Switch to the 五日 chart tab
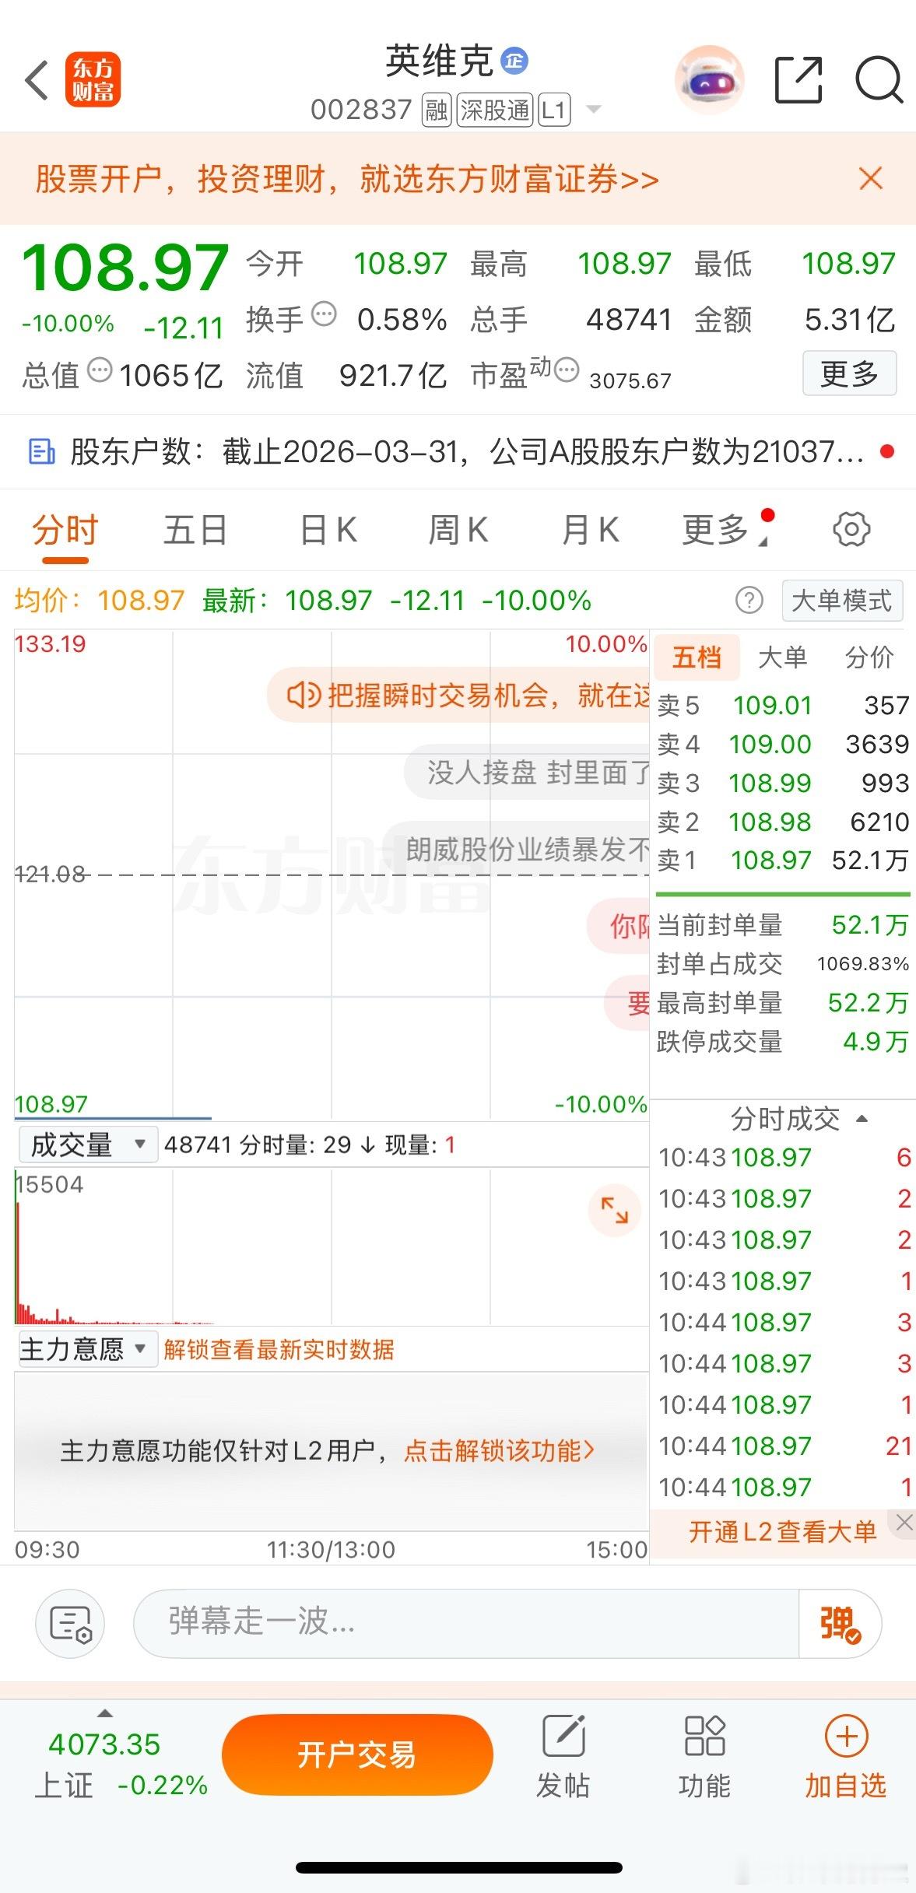Screen dimensions: 916x1893 tap(195, 531)
